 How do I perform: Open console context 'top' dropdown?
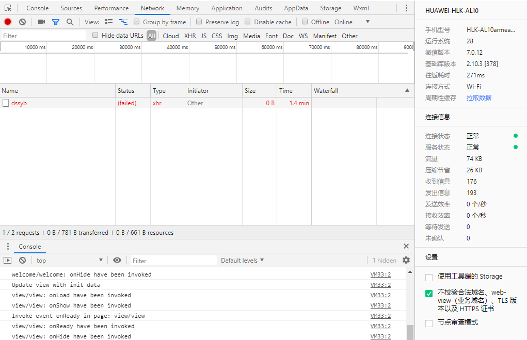pyautogui.click(x=70, y=261)
